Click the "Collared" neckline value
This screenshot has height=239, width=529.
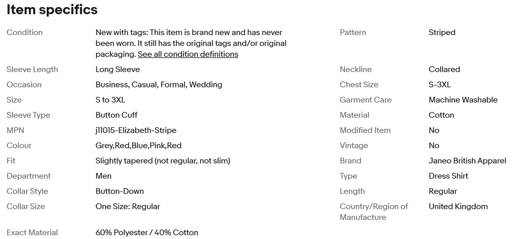(444, 69)
